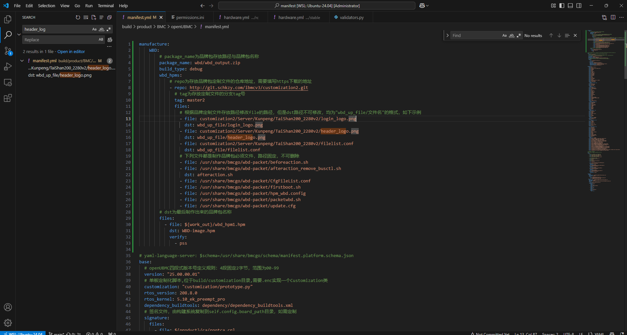The width and height of the screenshot is (627, 335).
Task: Click the Refresh search results icon
Action: 78,17
